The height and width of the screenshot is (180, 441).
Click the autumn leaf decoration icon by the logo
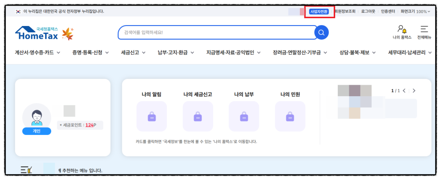(68, 34)
